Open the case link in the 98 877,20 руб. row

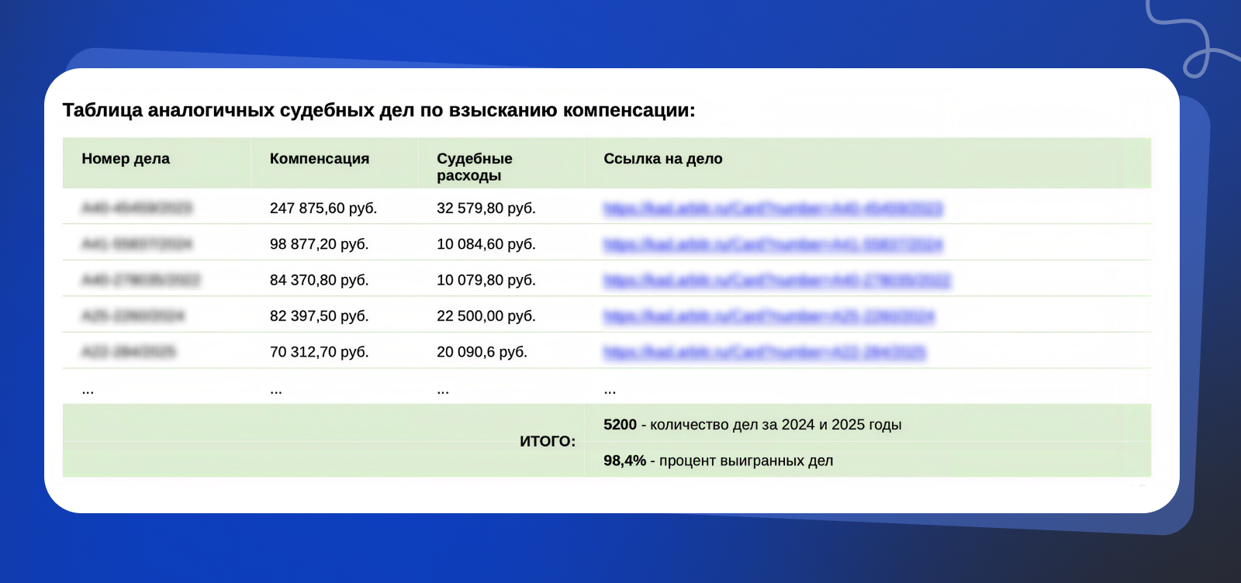[x=773, y=245]
